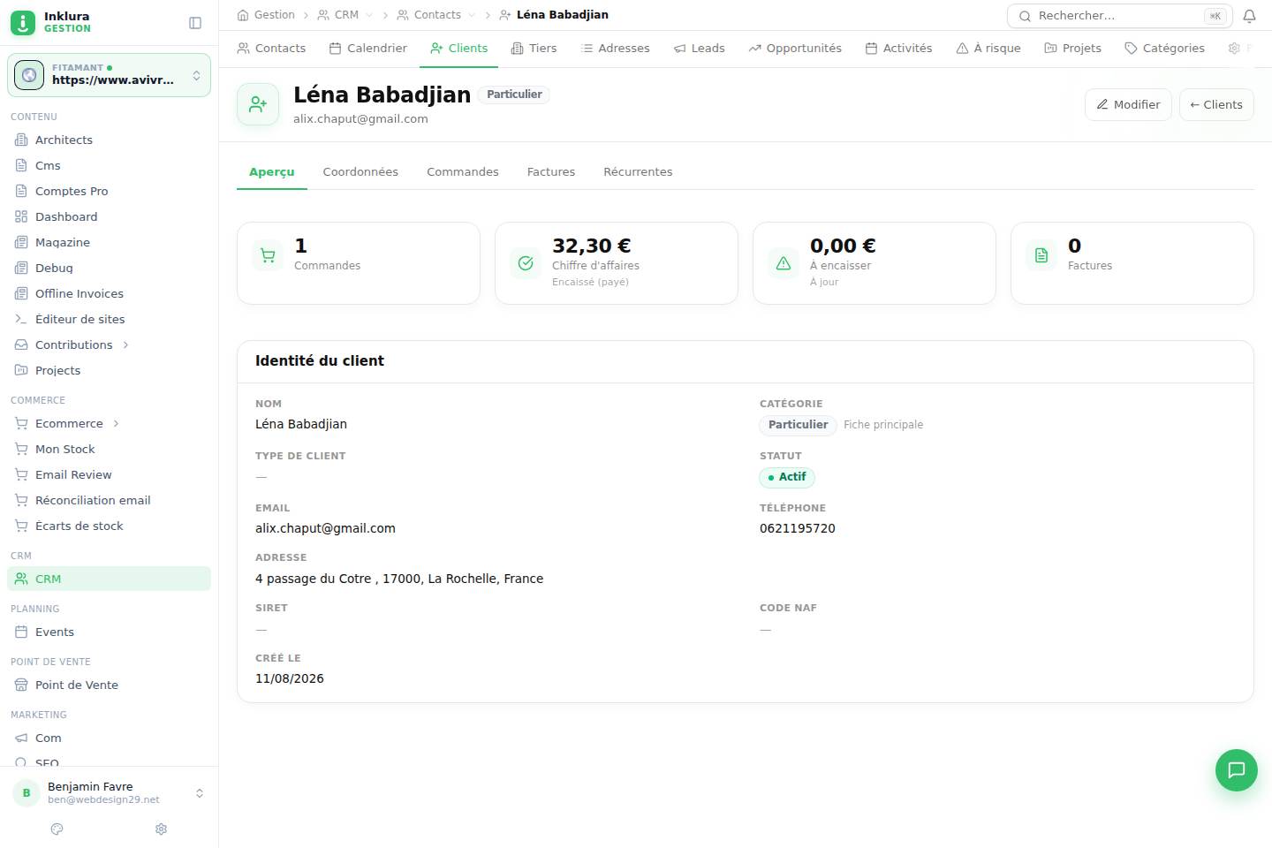The image size is (1272, 848).
Task: Open Réconciliation email in sidebar
Action: coord(110,500)
